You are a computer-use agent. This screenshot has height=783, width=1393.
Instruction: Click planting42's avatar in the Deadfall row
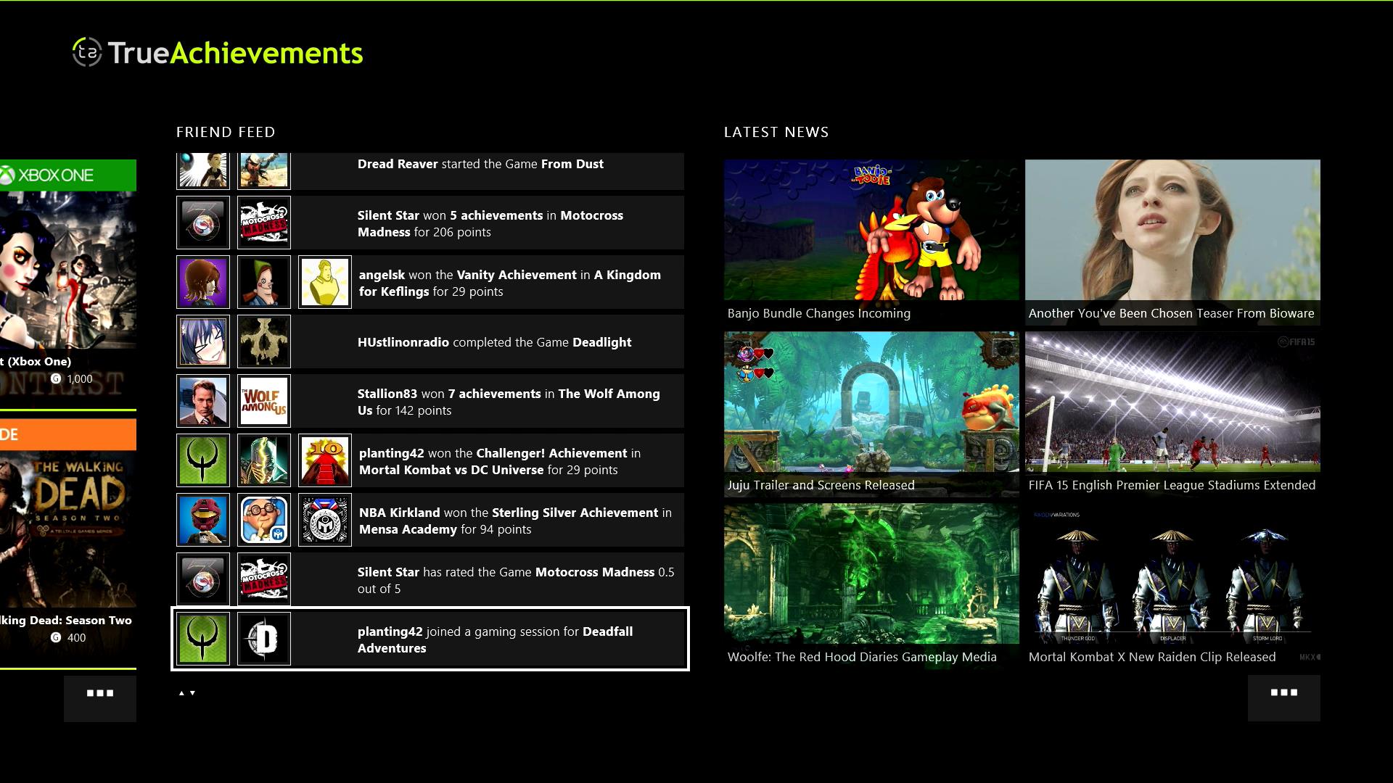coord(203,639)
